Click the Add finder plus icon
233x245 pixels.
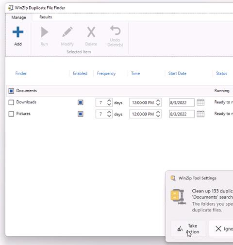click(x=18, y=32)
